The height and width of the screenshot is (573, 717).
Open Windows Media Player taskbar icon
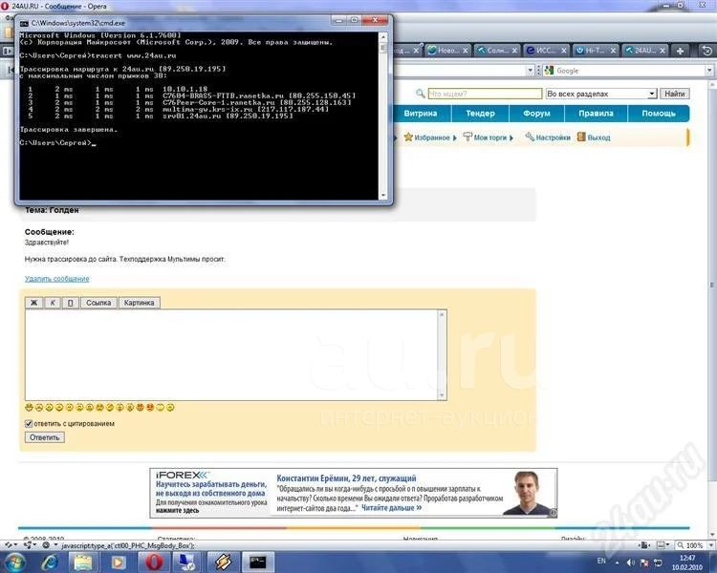[118, 562]
